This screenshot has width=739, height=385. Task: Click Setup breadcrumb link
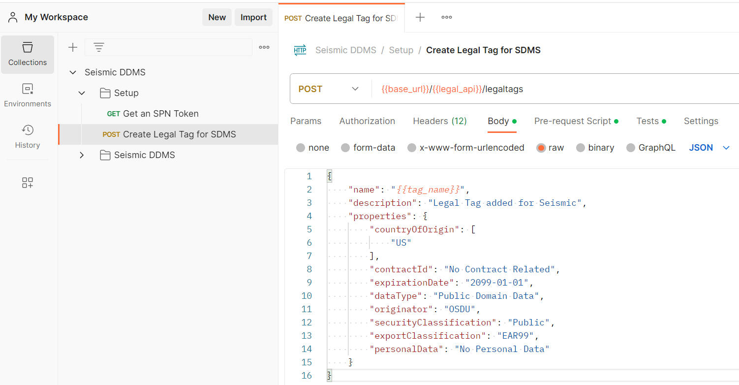click(401, 50)
